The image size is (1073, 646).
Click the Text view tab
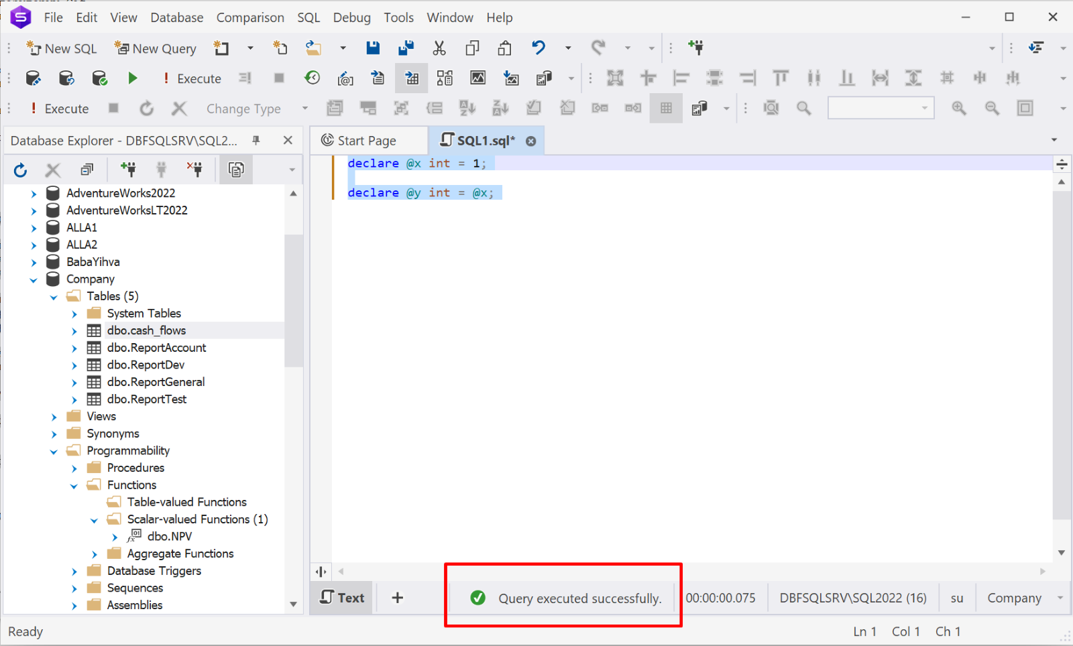pyautogui.click(x=343, y=598)
